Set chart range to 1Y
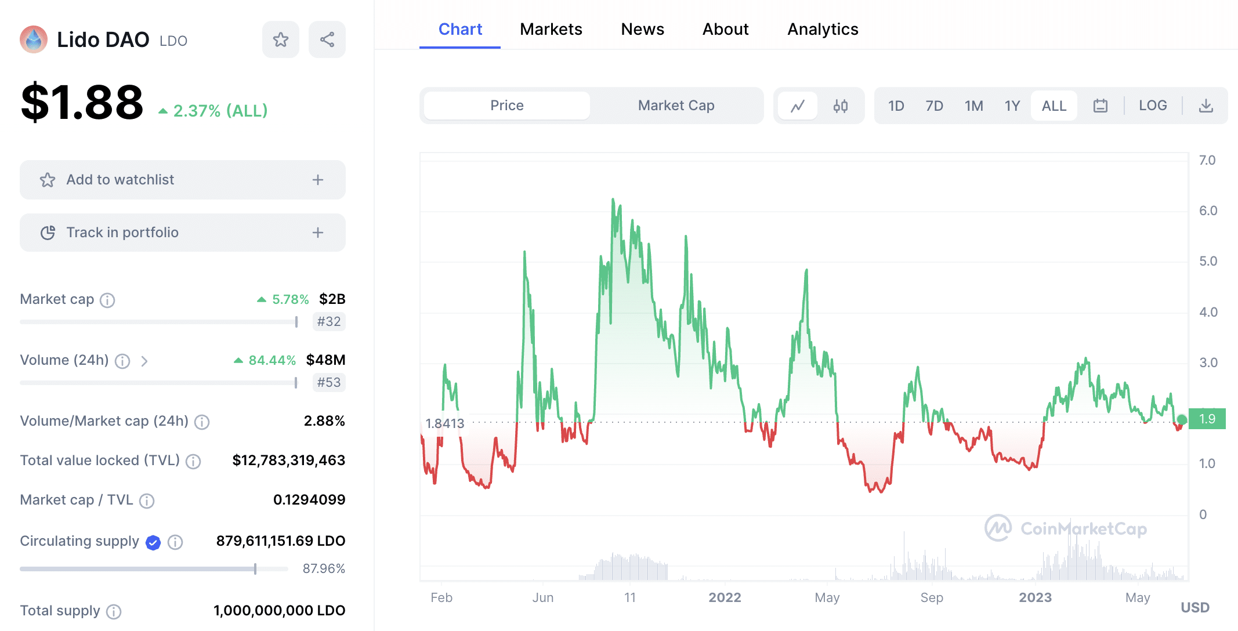Image resolution: width=1238 pixels, height=631 pixels. (x=1012, y=106)
